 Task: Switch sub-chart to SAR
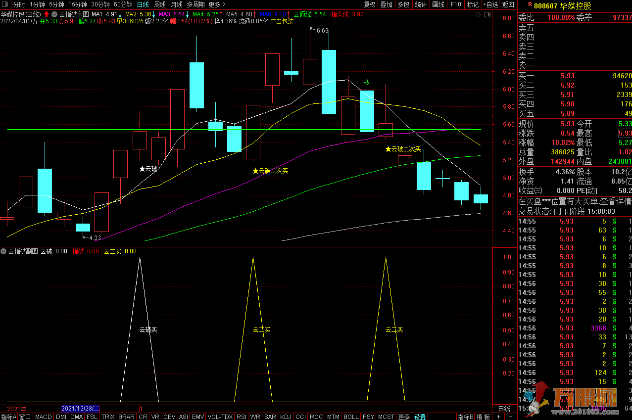[x=270, y=417]
